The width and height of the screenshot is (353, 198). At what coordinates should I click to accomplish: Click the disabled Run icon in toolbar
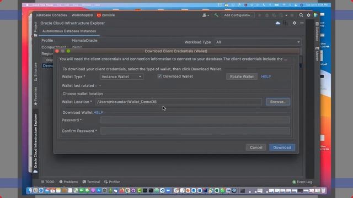tap(260, 15)
